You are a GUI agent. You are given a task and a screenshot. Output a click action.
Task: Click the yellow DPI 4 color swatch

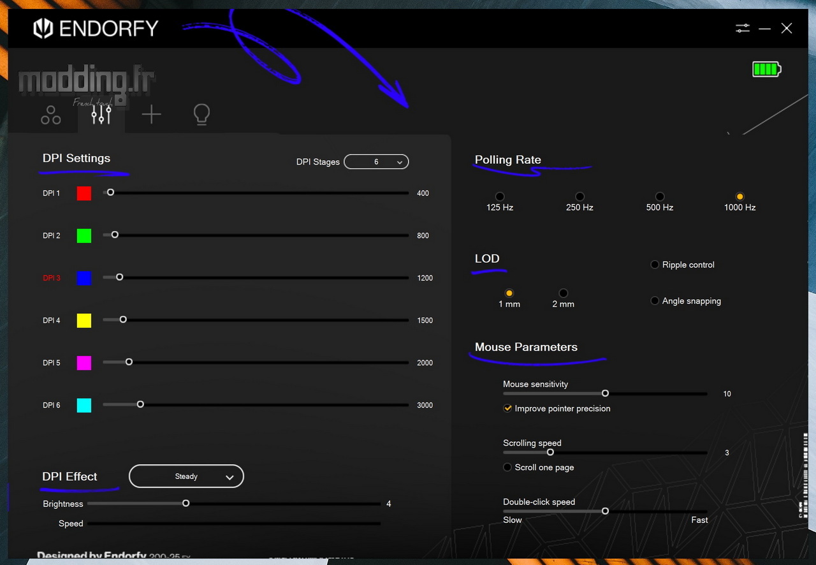84,320
